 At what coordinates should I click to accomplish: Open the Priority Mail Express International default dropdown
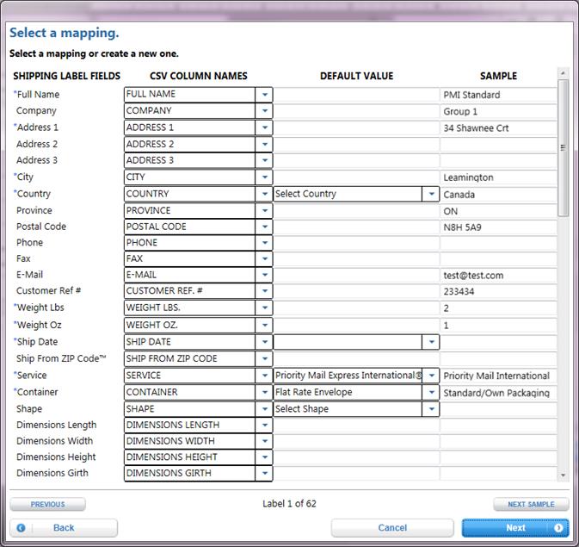[431, 376]
